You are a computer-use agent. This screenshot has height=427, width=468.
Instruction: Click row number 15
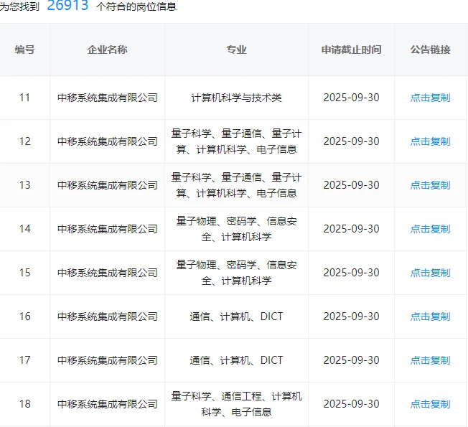(x=25, y=273)
